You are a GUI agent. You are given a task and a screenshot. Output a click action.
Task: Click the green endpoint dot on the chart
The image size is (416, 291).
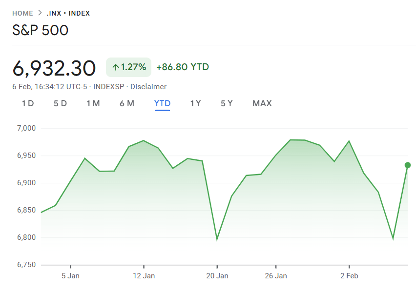(407, 165)
